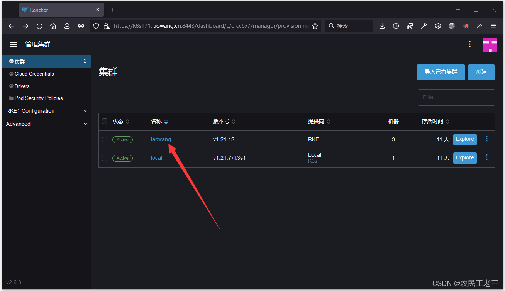Screen dimensions: 505x291
Task: Open row actions for the laowang cluster
Action: point(486,139)
